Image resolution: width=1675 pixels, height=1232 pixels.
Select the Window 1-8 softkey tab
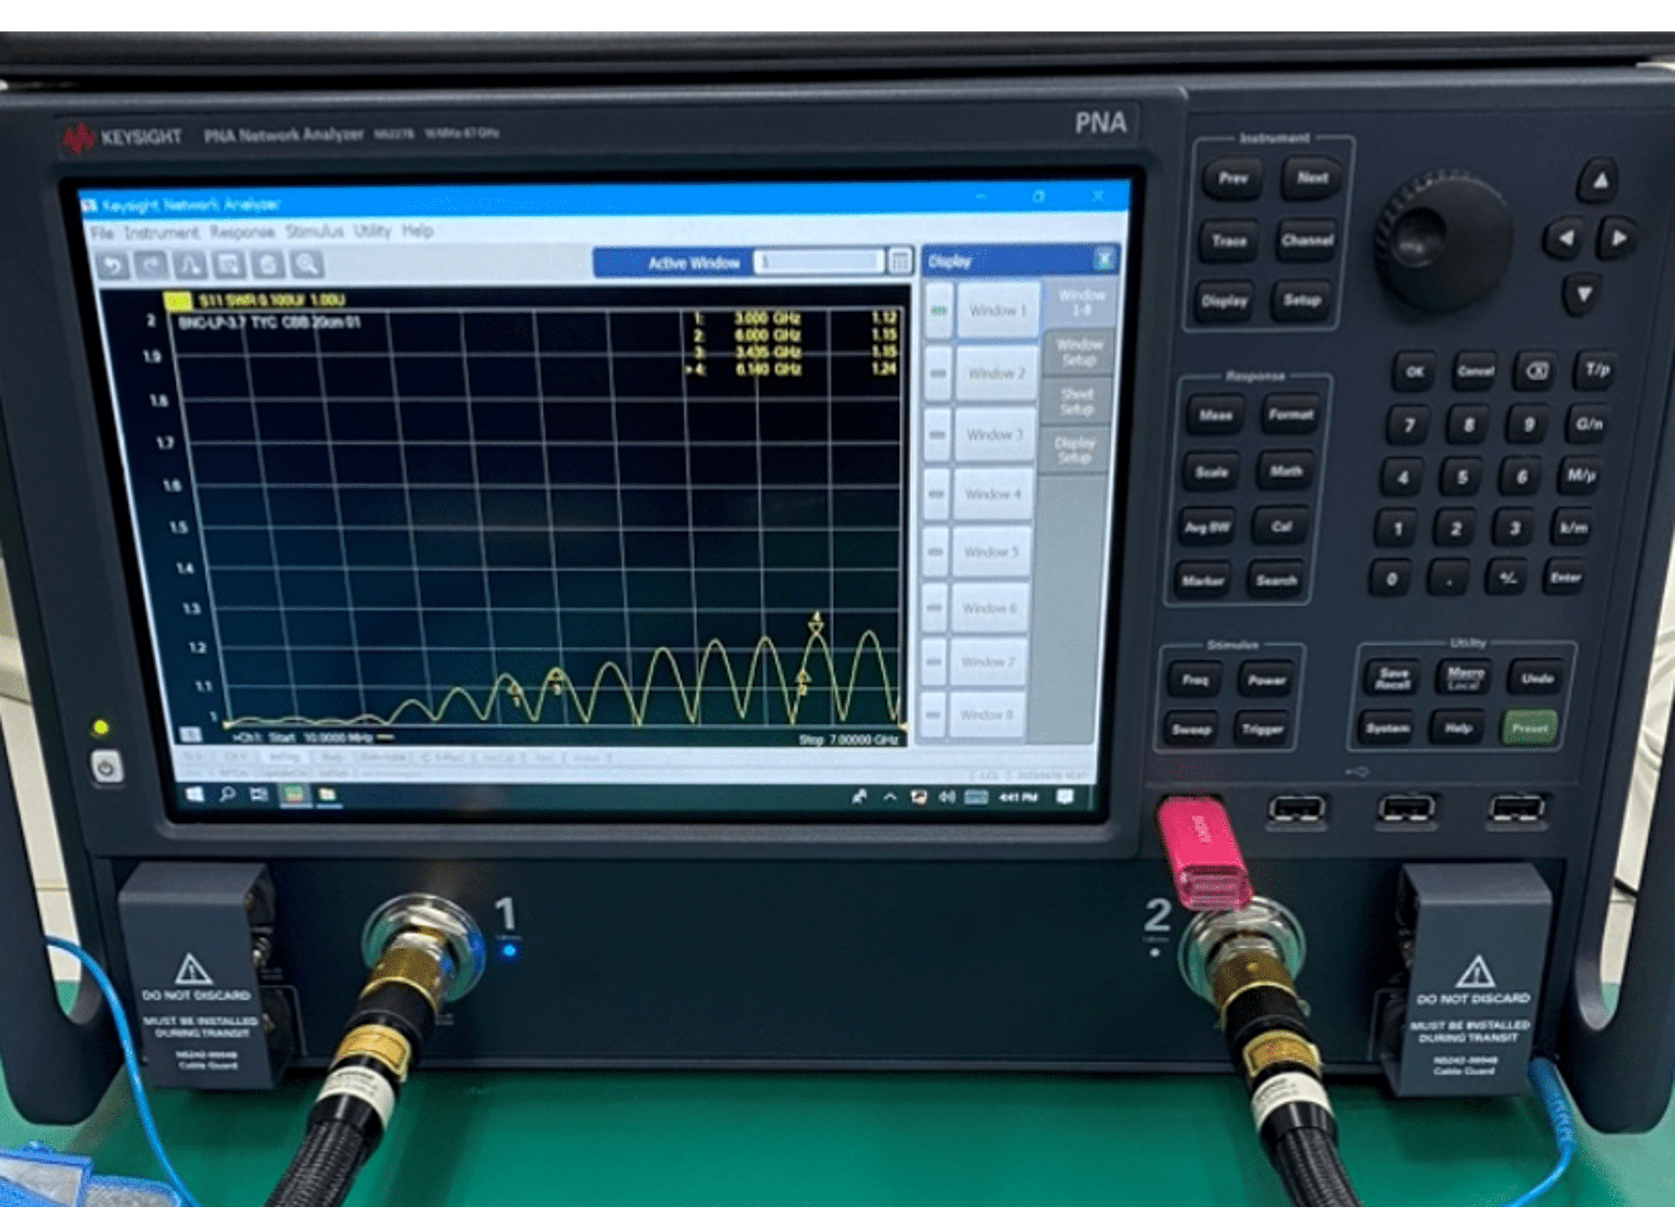click(1082, 302)
